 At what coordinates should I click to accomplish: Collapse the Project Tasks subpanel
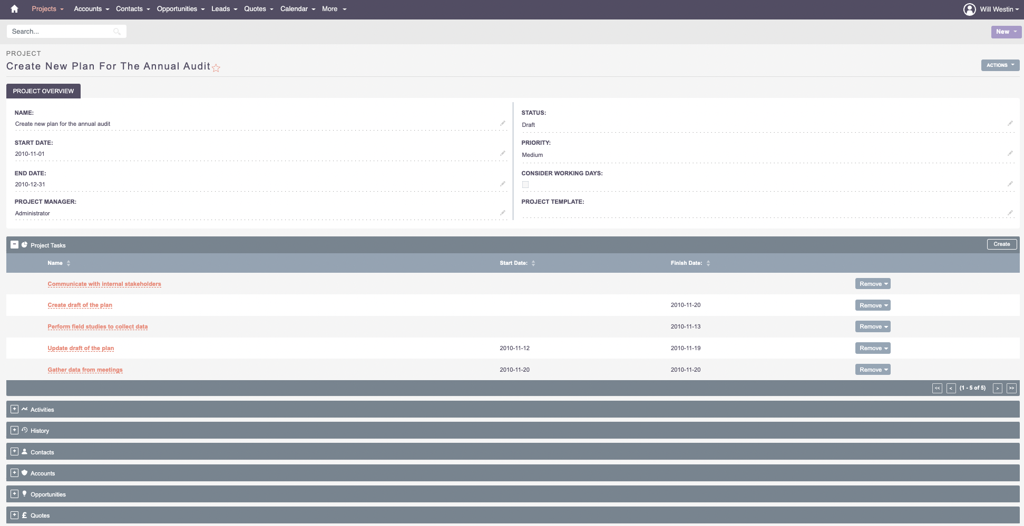pos(15,245)
